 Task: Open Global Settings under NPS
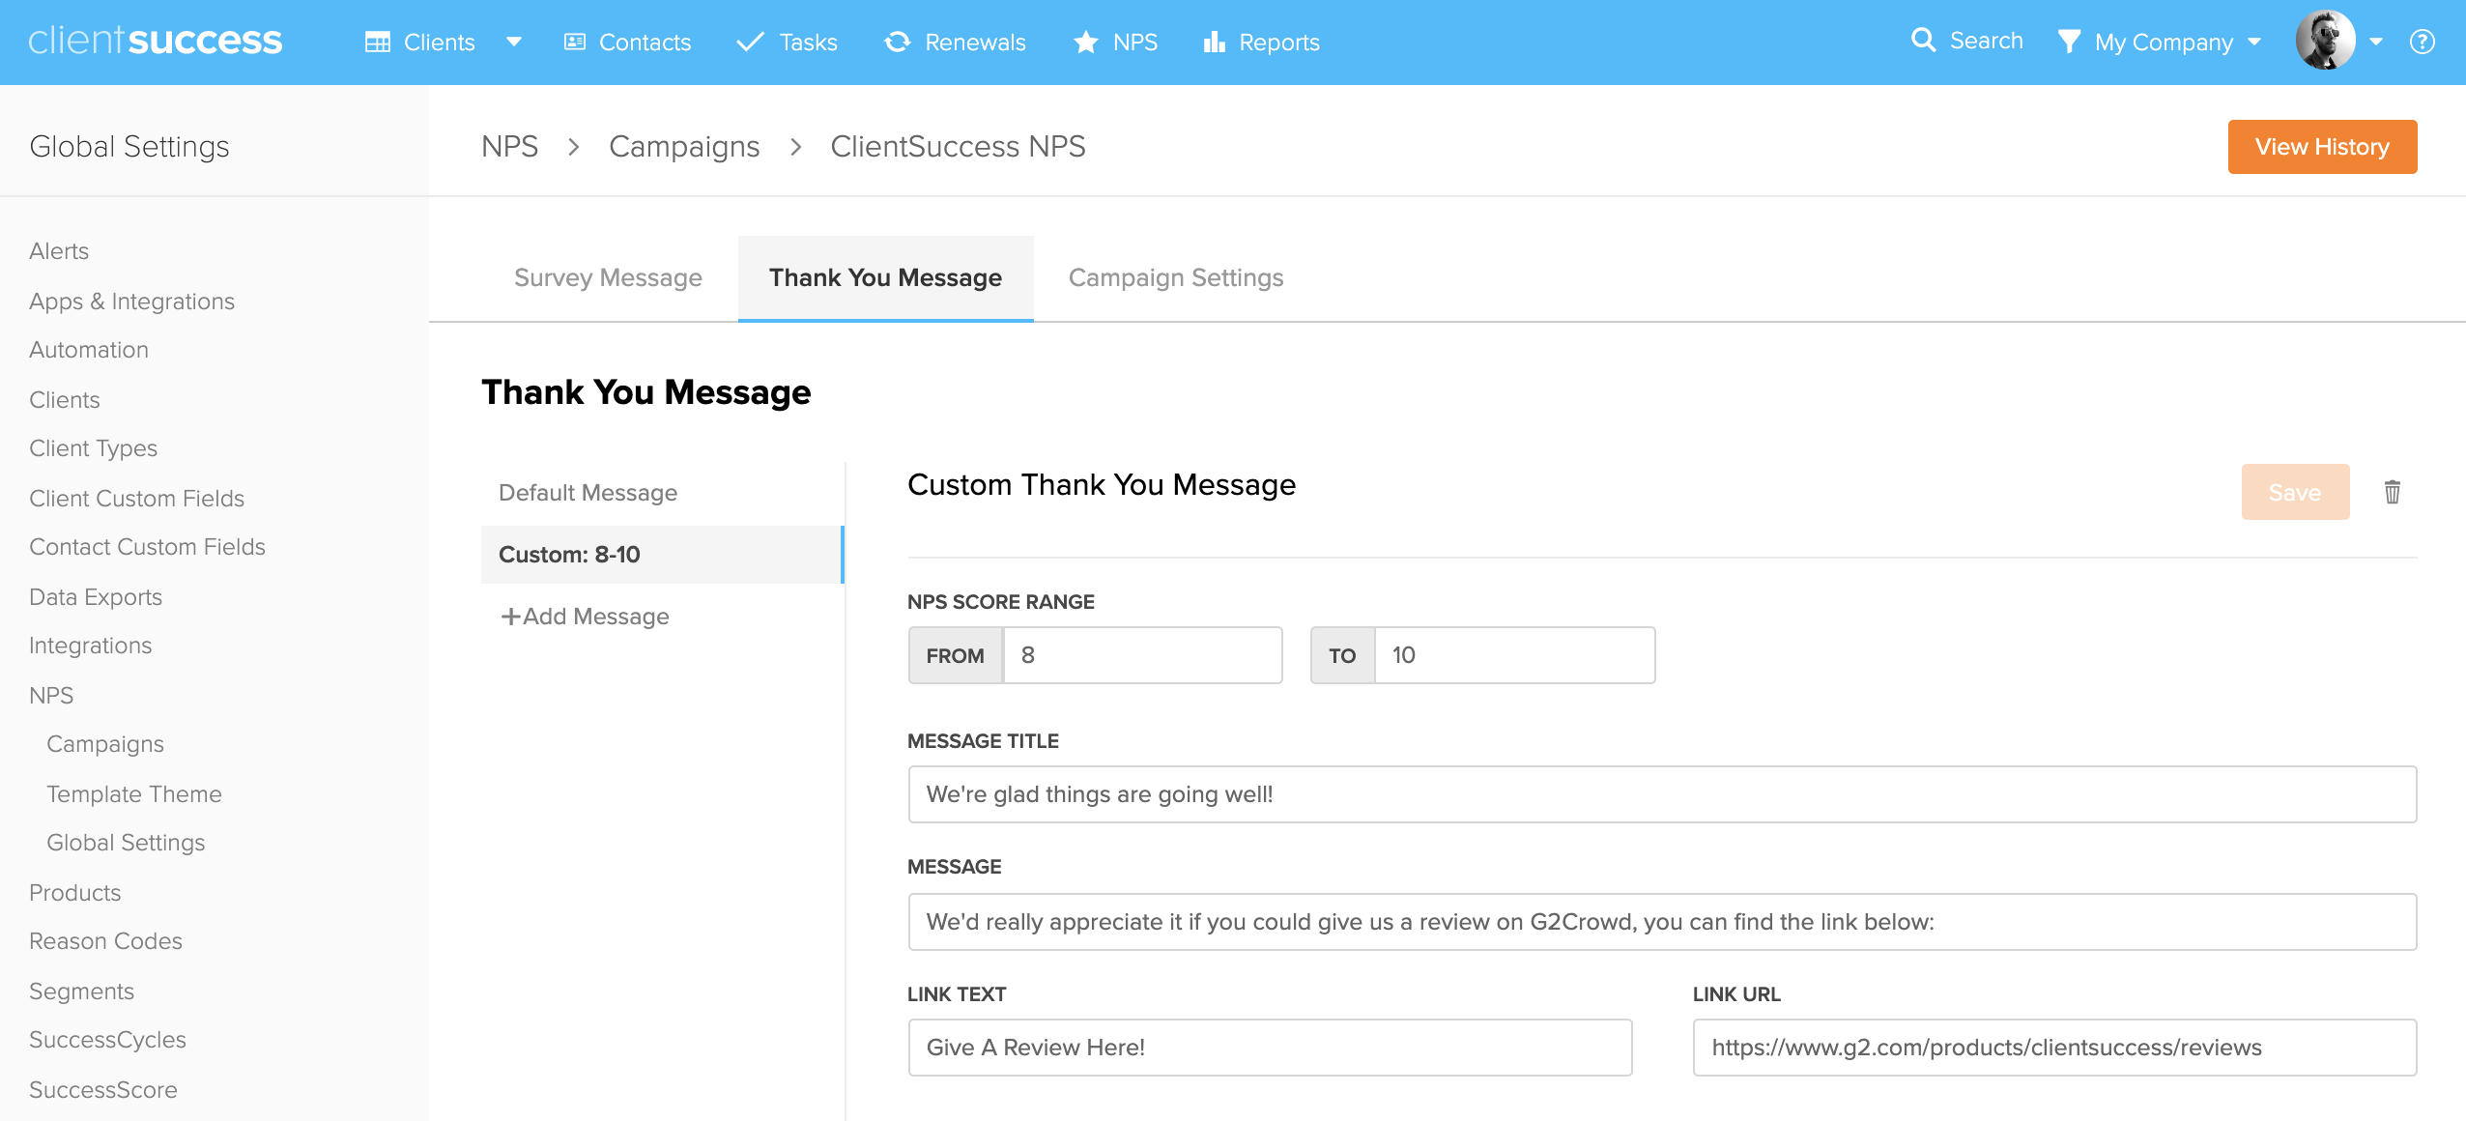pos(126,843)
